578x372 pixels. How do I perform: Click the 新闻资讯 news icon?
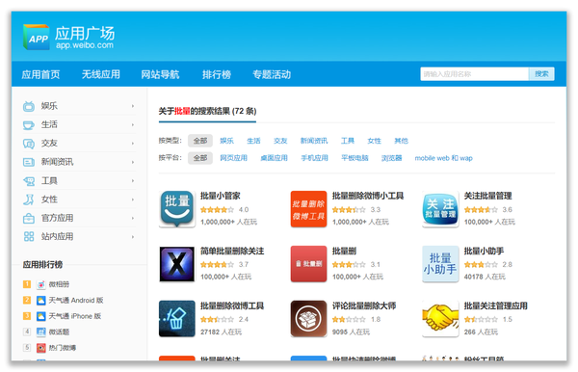(x=29, y=162)
